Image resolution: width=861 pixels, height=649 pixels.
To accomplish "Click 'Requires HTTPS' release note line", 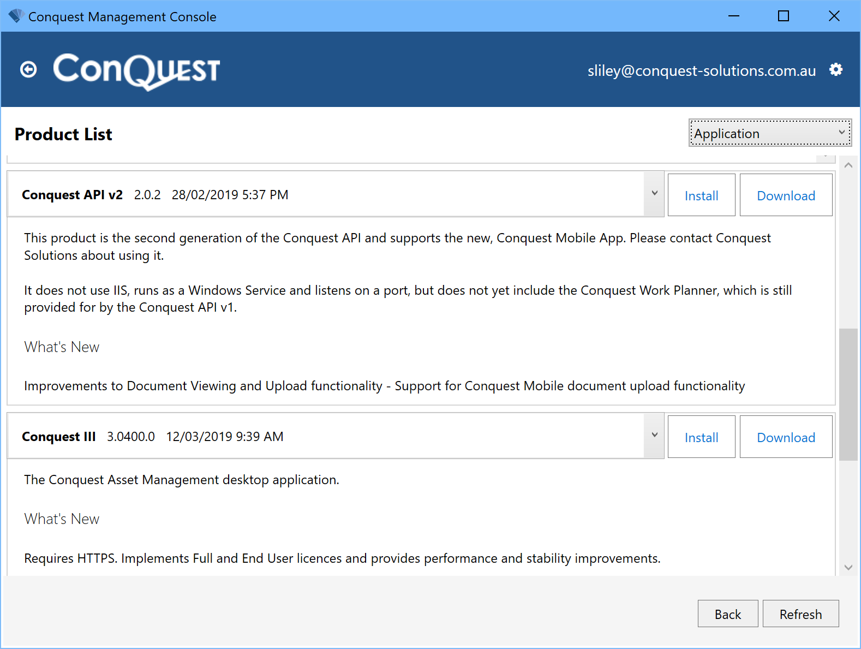I will click(x=342, y=558).
